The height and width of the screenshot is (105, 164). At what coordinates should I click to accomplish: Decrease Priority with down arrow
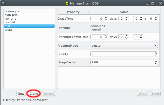pos(156,55)
